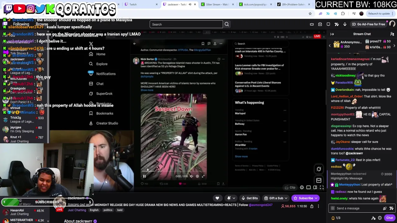Open the Twitch notifications inbox icon
Image resolution: width=397 pixels, height=223 pixels.
(320, 24)
